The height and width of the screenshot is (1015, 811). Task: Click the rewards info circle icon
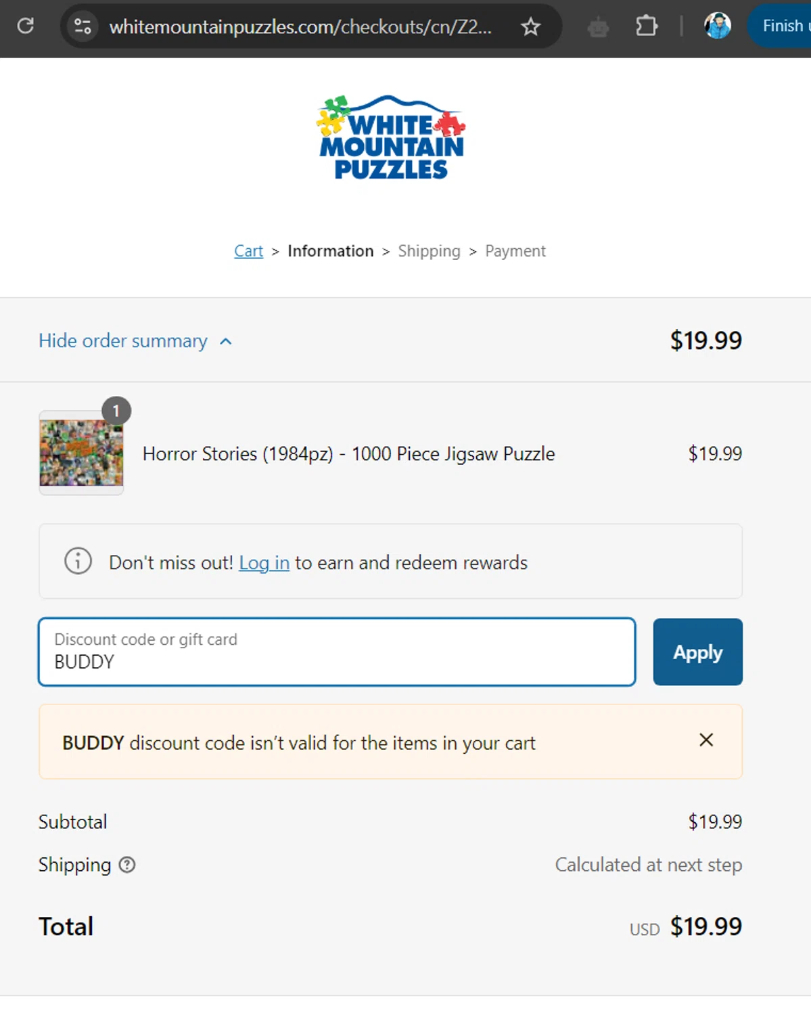tap(78, 561)
